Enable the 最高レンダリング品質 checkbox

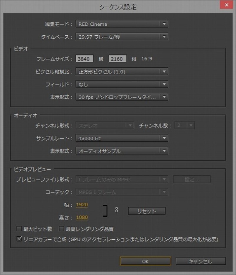[62, 229]
